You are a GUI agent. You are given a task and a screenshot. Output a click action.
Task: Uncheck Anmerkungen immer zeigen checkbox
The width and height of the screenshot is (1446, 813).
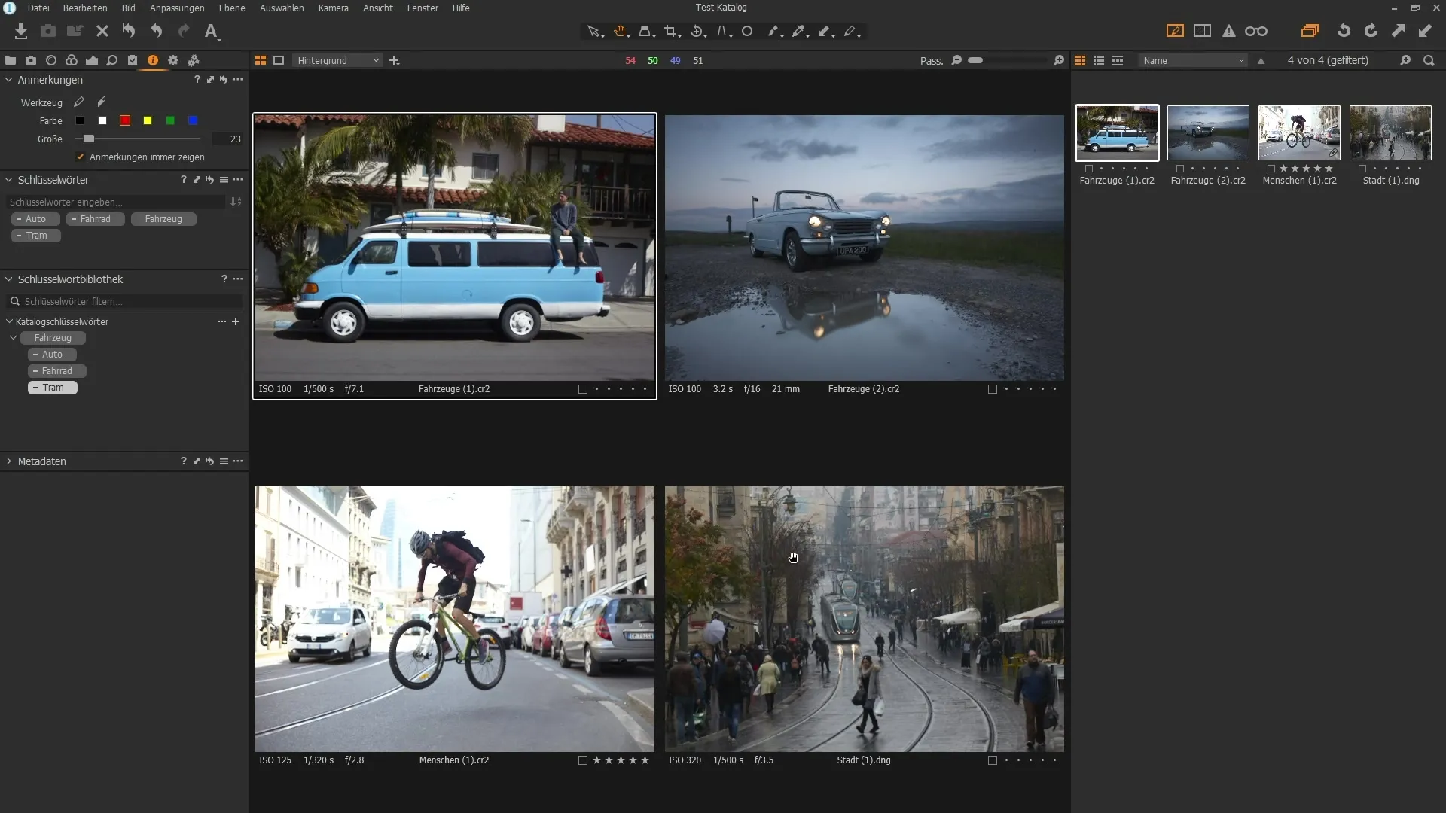point(81,157)
